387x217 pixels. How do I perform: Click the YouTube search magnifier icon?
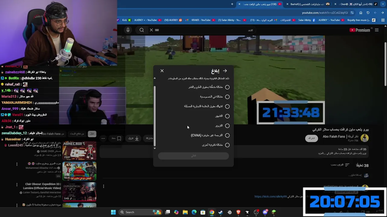point(141,30)
